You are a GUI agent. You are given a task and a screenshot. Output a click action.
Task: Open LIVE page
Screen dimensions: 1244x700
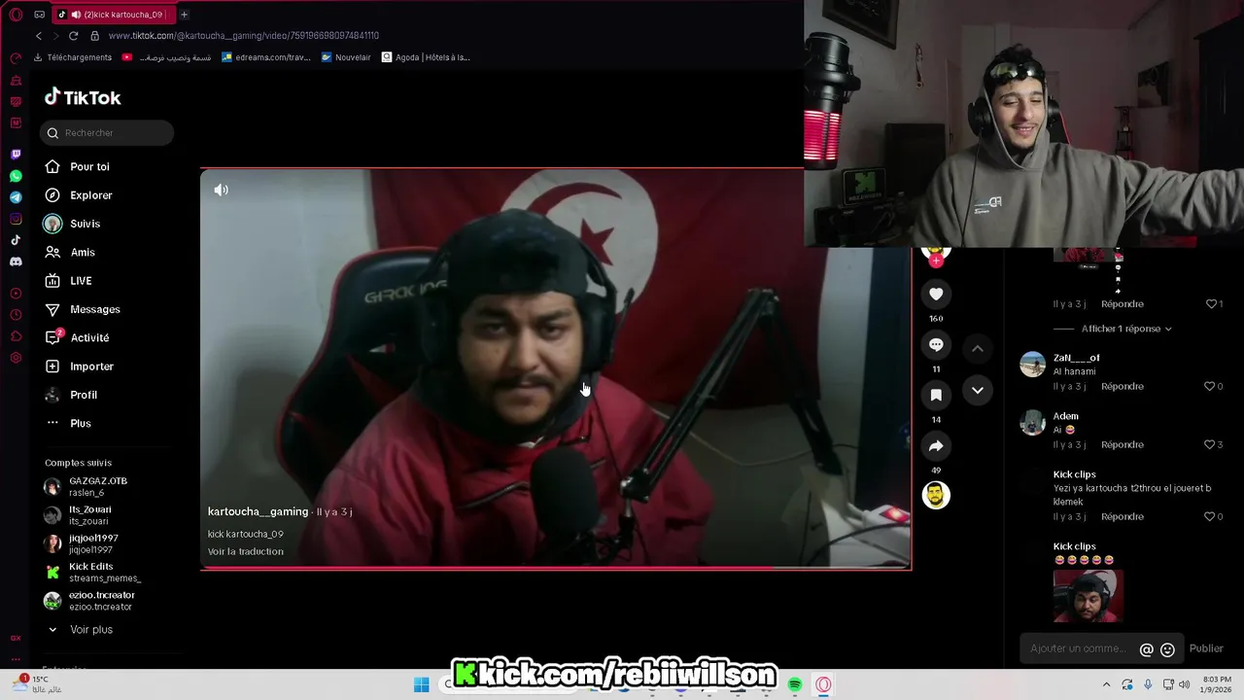(x=68, y=281)
